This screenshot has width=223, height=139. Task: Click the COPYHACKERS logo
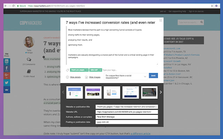click(x=31, y=23)
